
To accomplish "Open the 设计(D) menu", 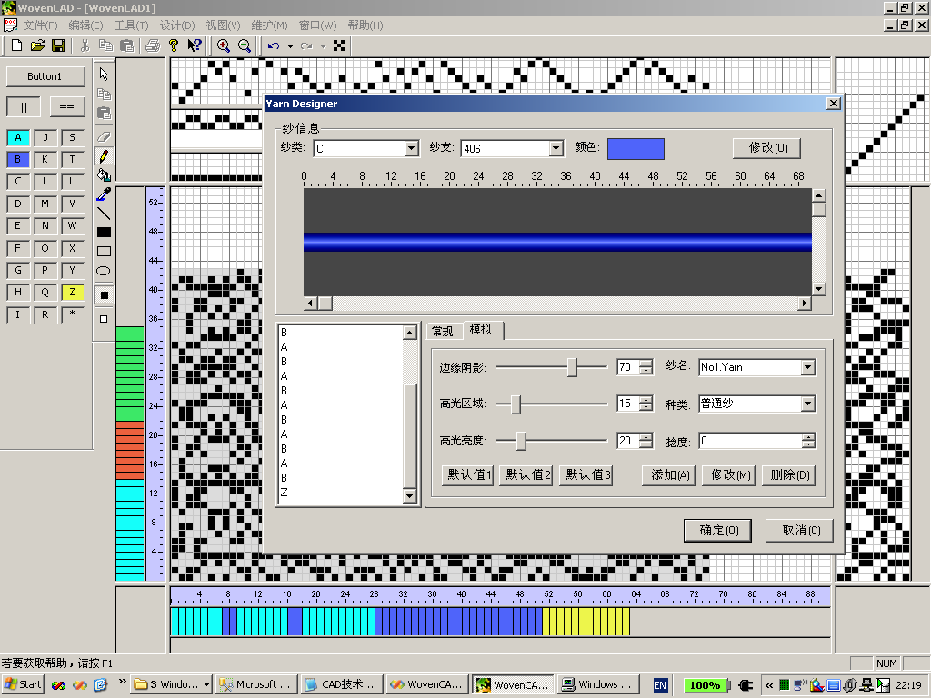I will coord(176,25).
